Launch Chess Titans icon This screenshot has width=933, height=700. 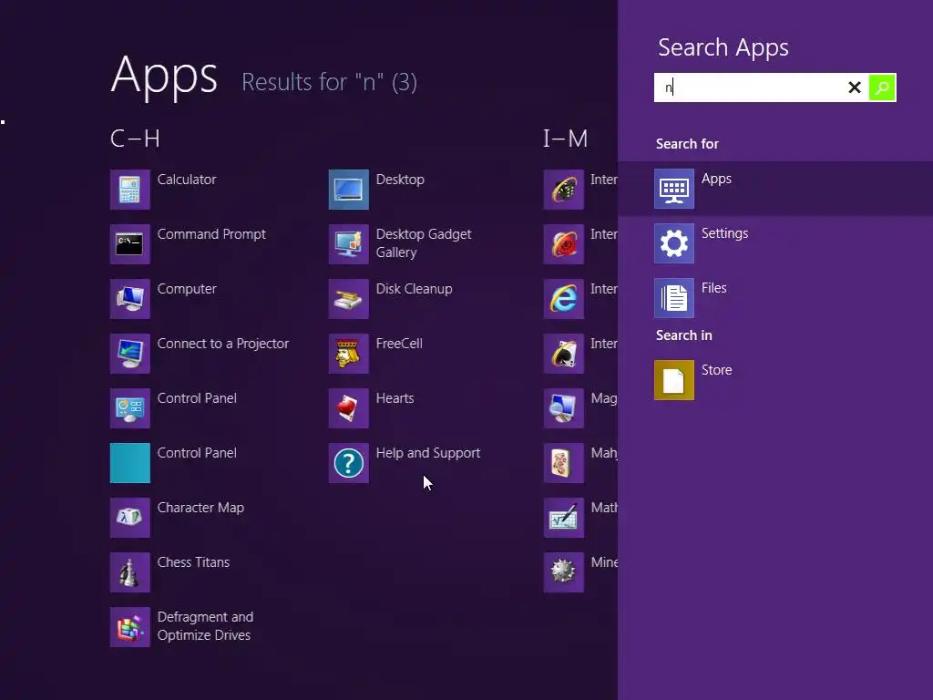129,572
